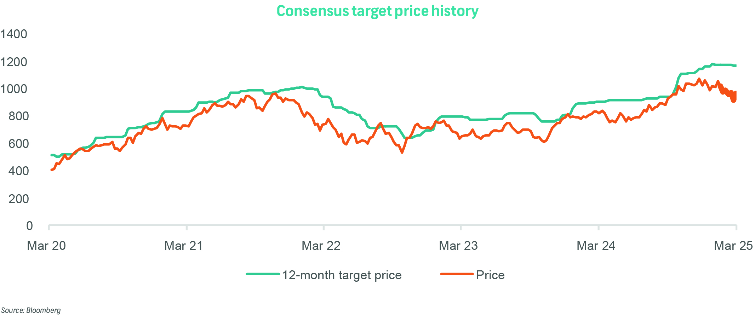Select the Mar 20 x-axis label

[x=46, y=246]
